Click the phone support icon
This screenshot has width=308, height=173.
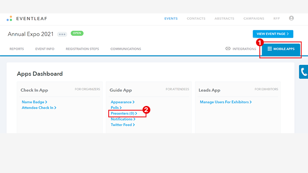click(304, 72)
